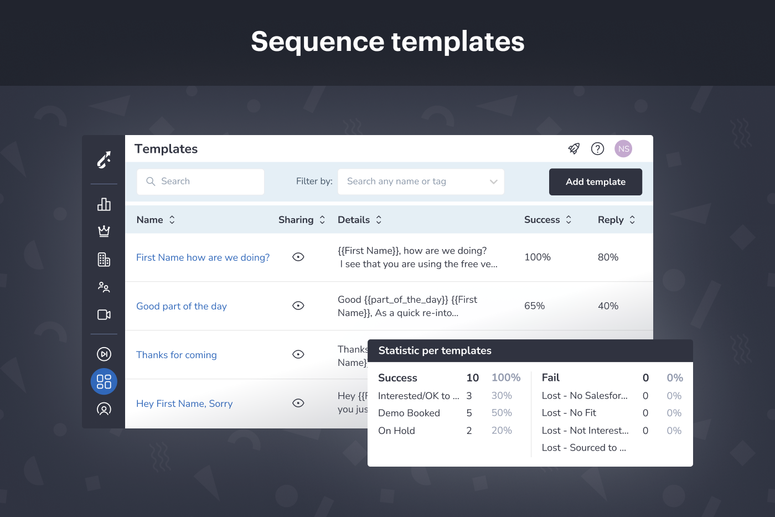Viewport: 775px width, 517px height.
Task: Open the paper plane icon in top bar
Action: (573, 148)
